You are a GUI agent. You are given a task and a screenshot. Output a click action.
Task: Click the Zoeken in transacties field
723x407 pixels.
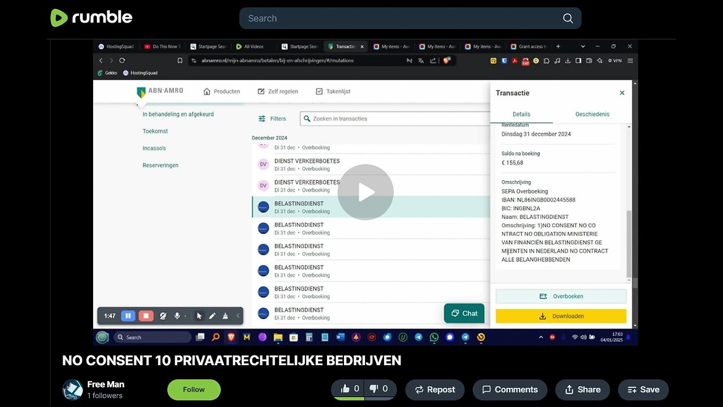[x=395, y=119]
